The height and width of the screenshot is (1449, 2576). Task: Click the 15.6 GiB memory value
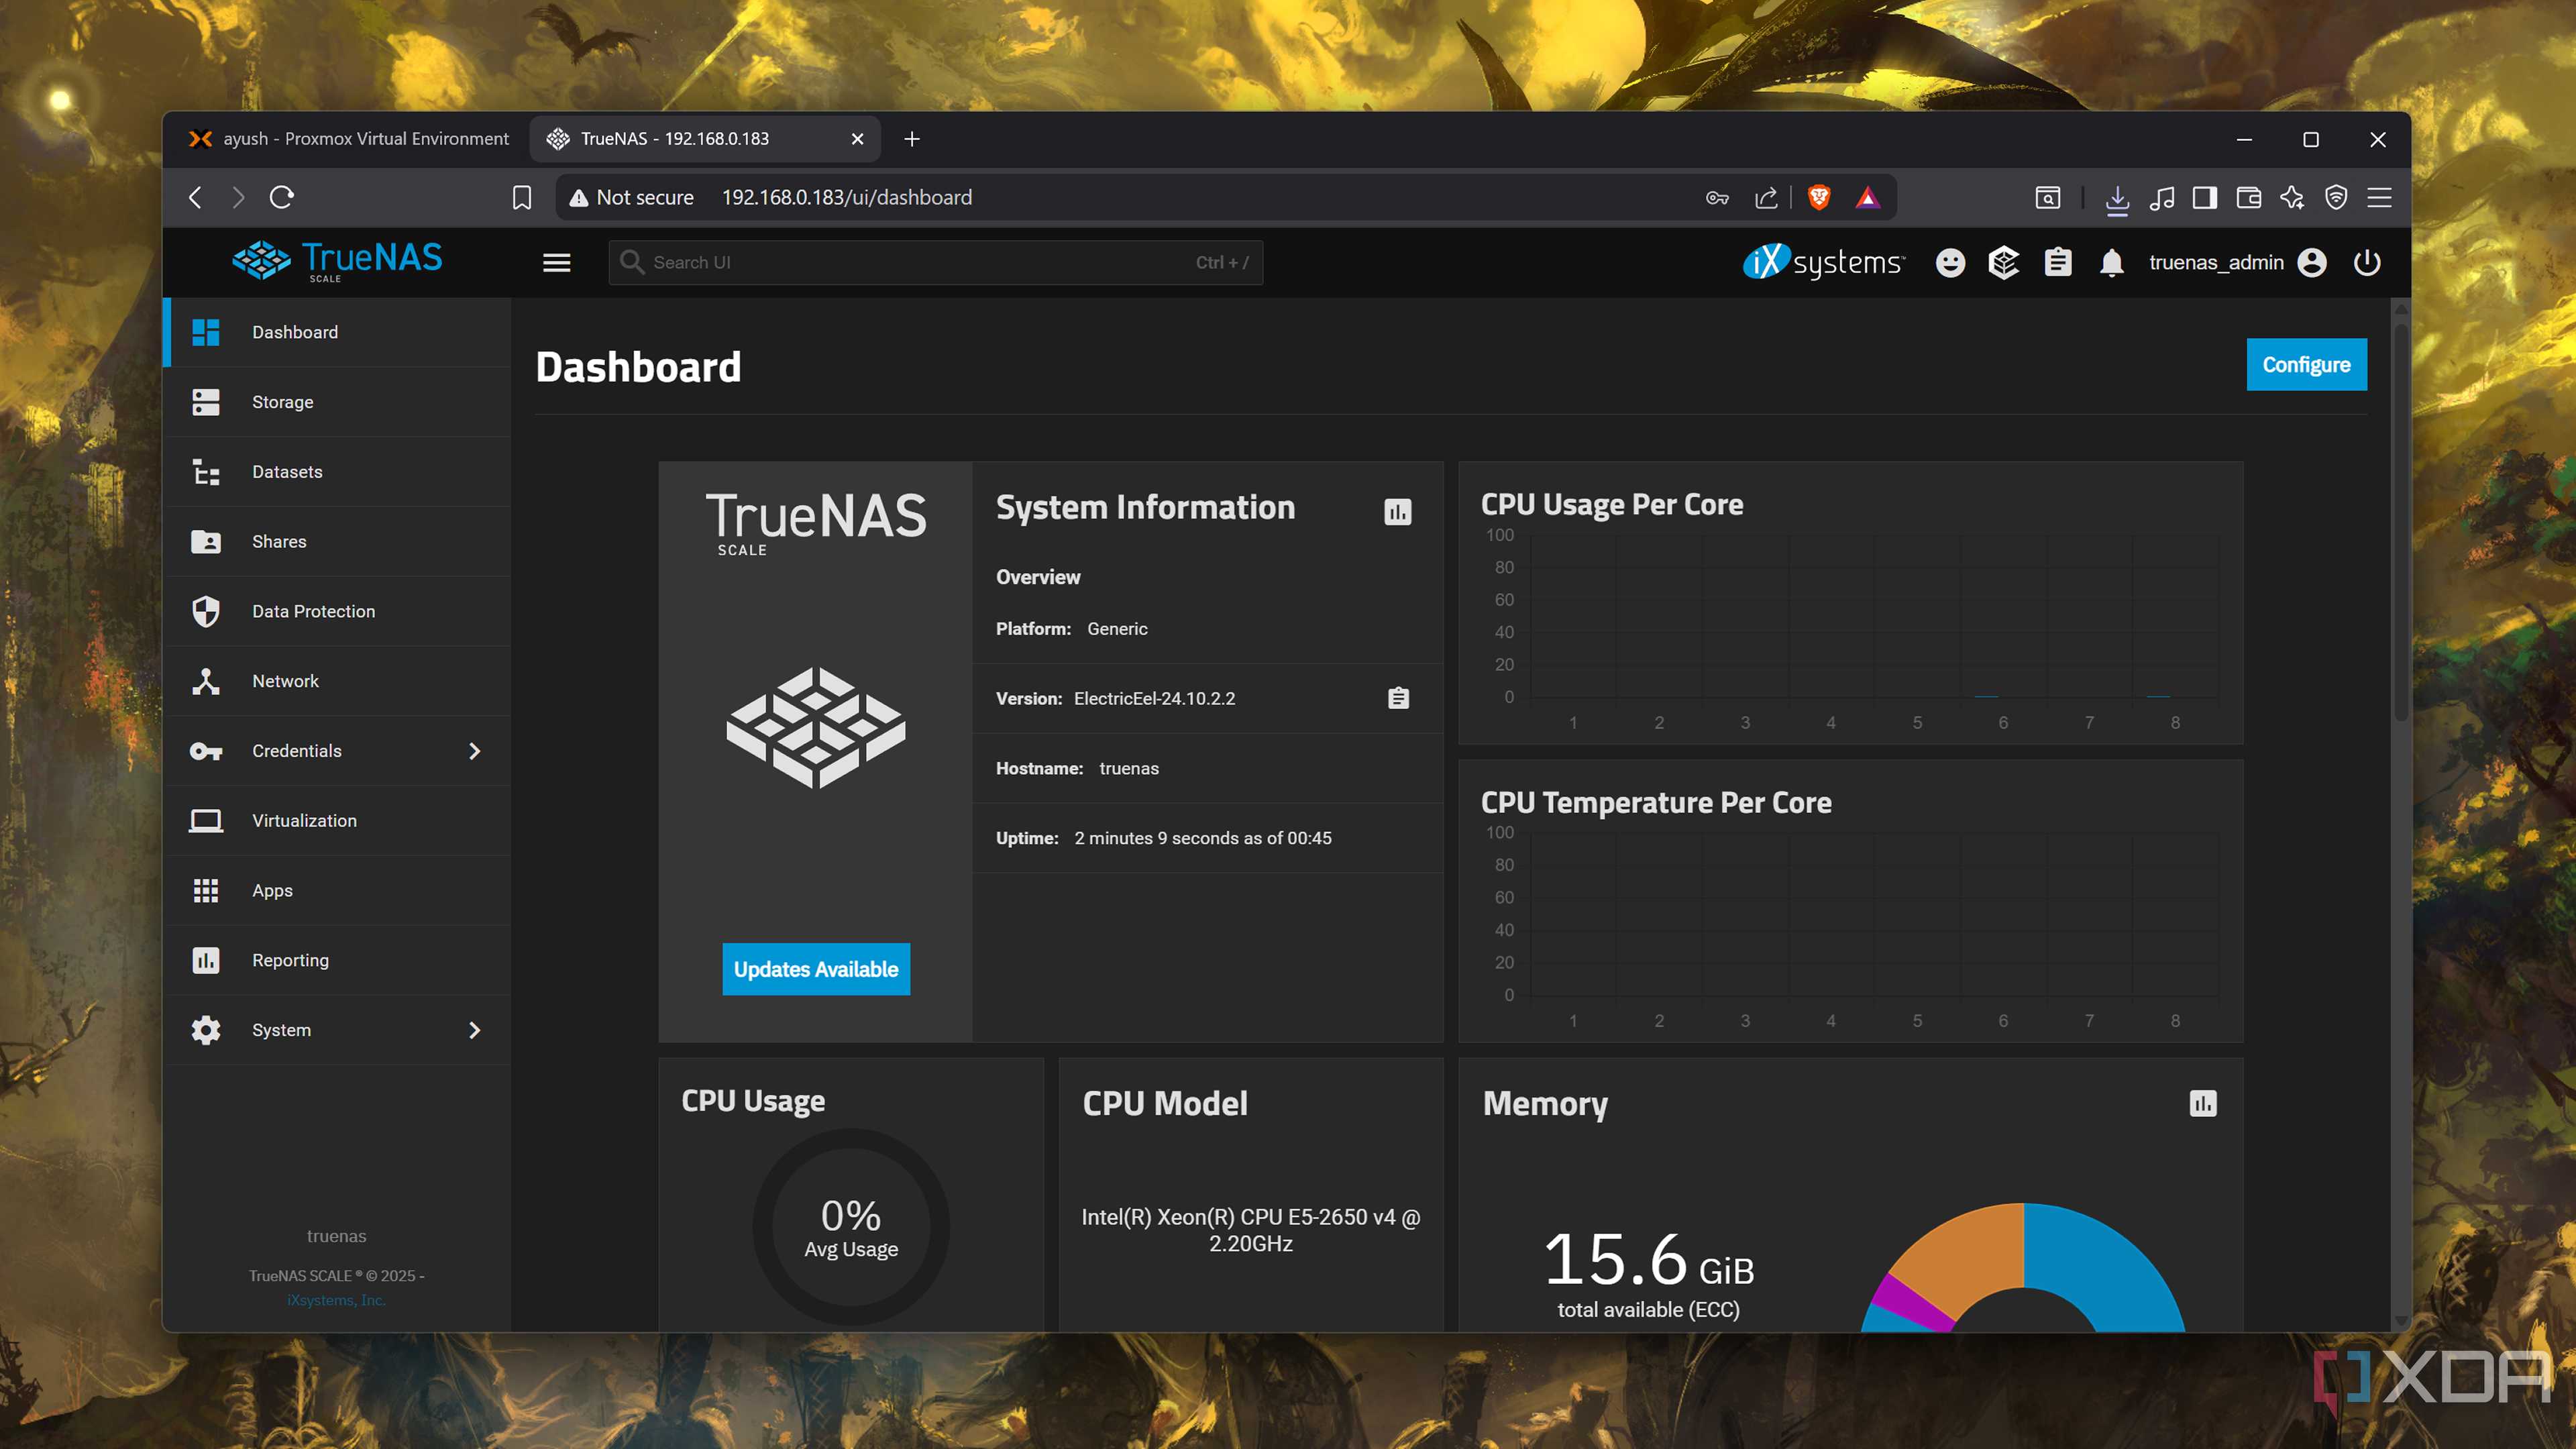(x=1649, y=1259)
